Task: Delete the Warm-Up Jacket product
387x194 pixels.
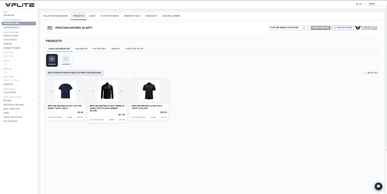Action: pyautogui.click(x=122, y=120)
